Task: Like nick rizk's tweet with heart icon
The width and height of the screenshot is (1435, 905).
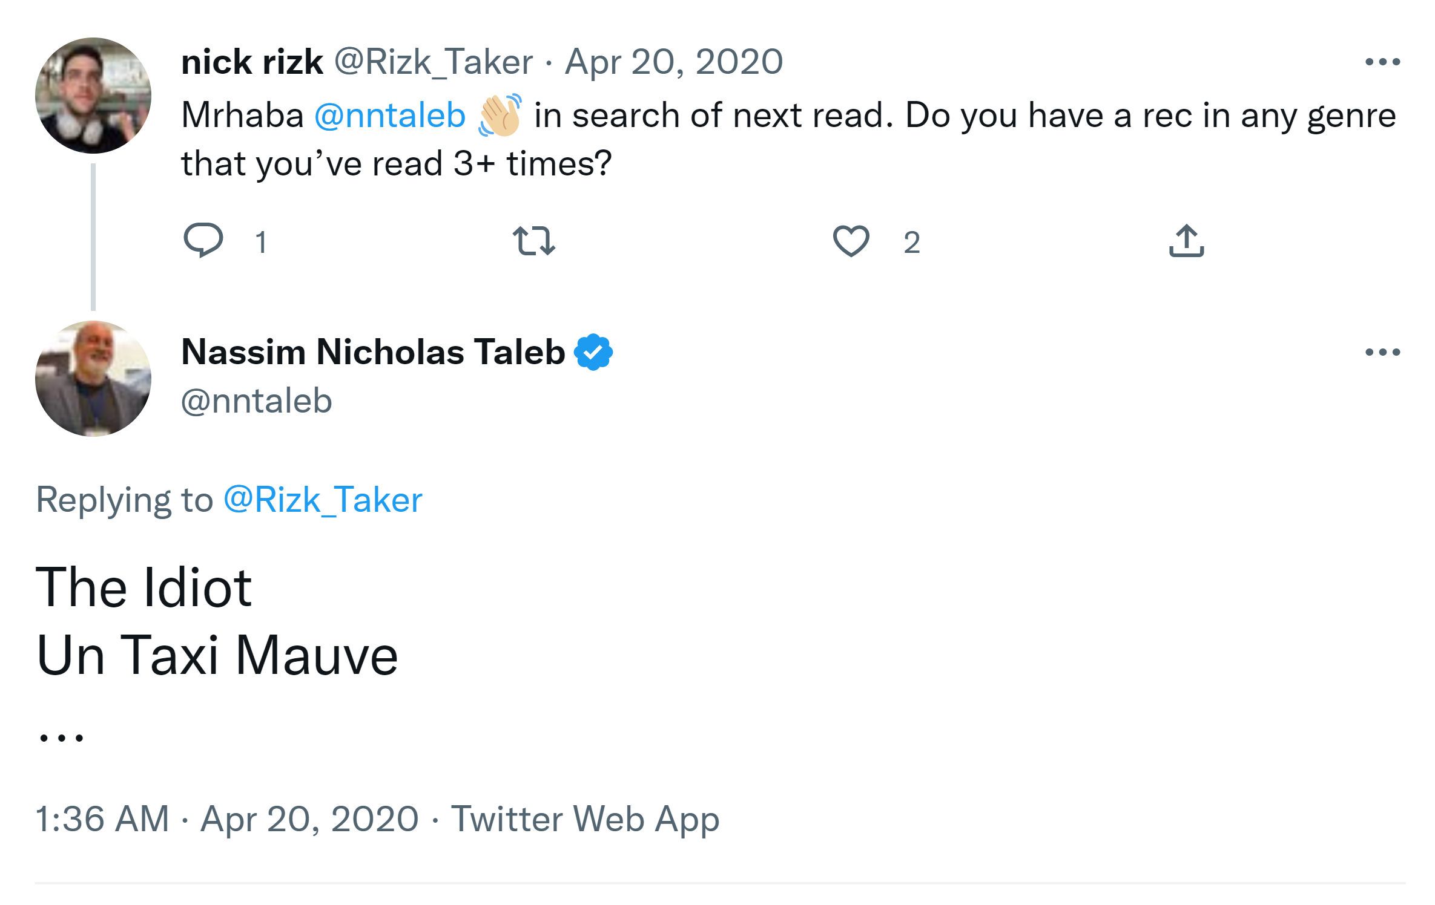Action: (851, 241)
